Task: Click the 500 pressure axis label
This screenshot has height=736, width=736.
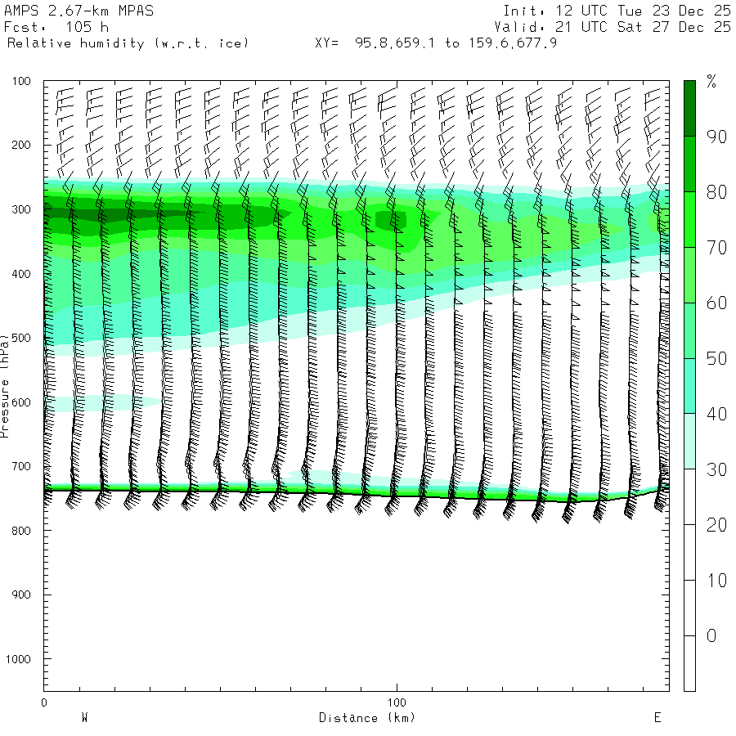Action: (21, 338)
